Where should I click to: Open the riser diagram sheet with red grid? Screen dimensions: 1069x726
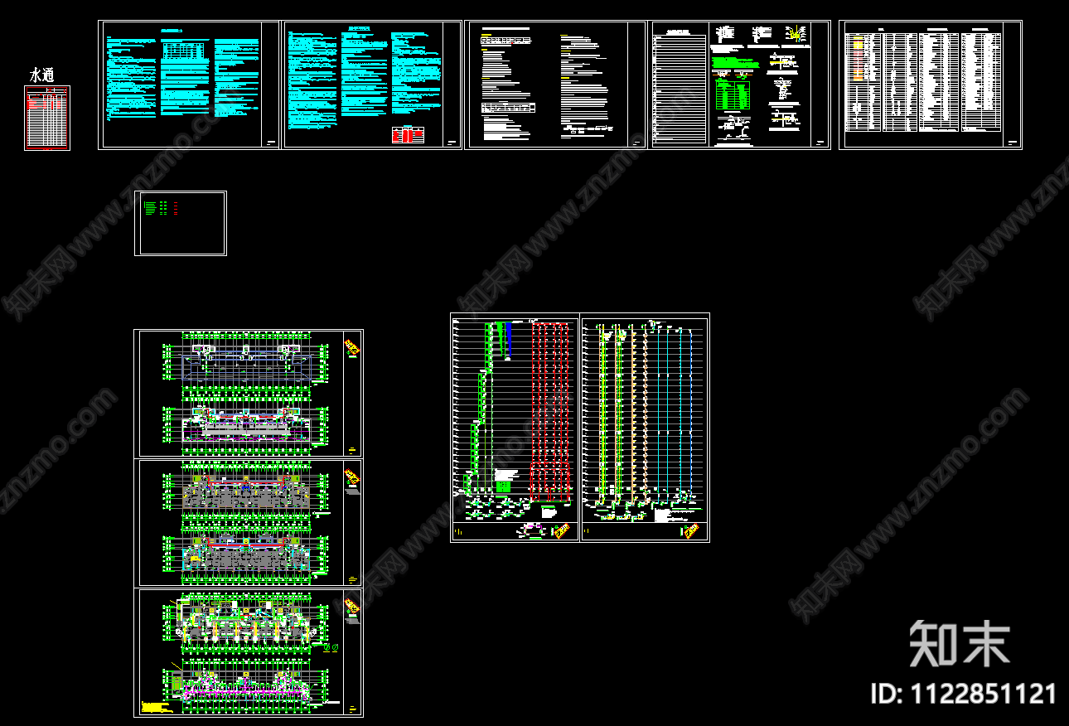[515, 428]
